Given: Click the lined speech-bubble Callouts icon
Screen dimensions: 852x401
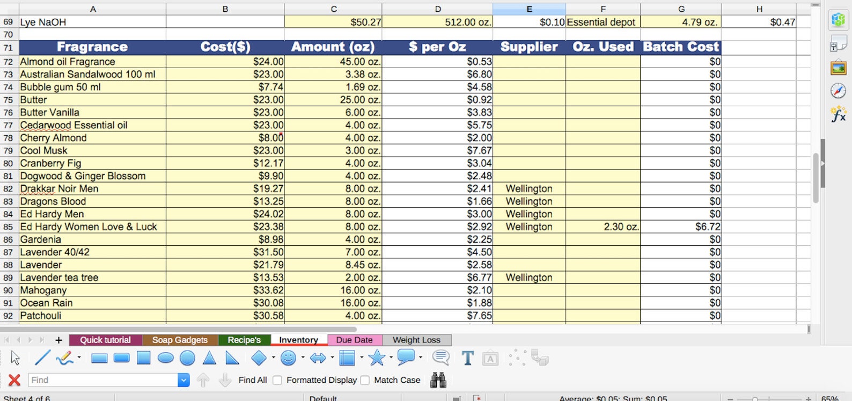Looking at the screenshot, I should click(x=440, y=358).
